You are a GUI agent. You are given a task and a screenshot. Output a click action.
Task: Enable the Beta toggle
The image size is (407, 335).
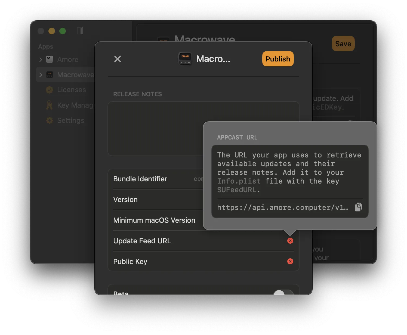(283, 293)
